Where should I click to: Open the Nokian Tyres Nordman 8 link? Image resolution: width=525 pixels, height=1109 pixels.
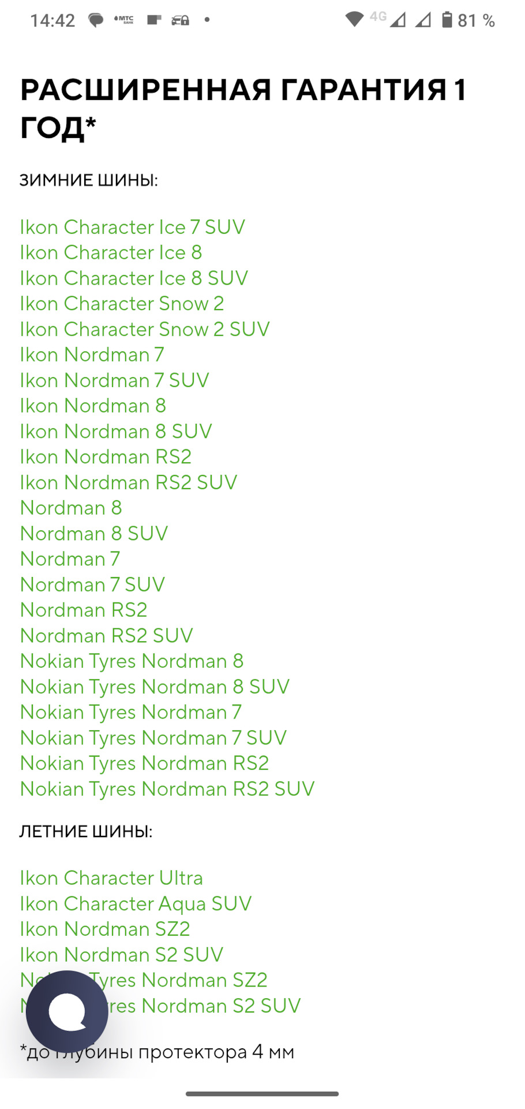tap(132, 661)
